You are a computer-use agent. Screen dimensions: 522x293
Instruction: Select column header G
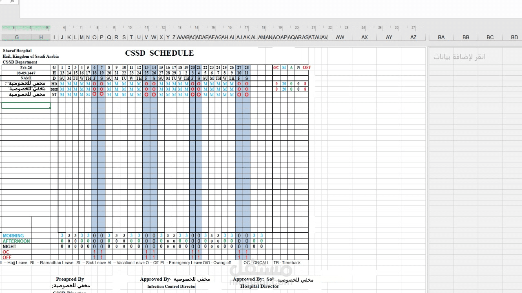point(17,37)
